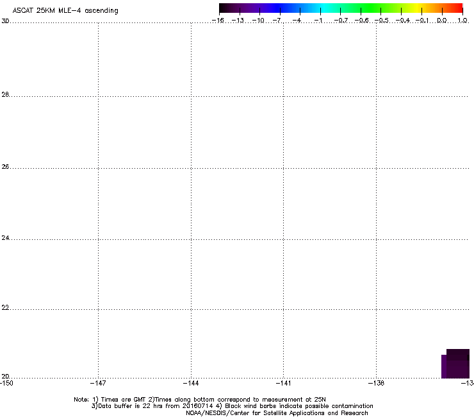
Task: Click the dark purple data block in the plot
Action: pyautogui.click(x=455, y=364)
